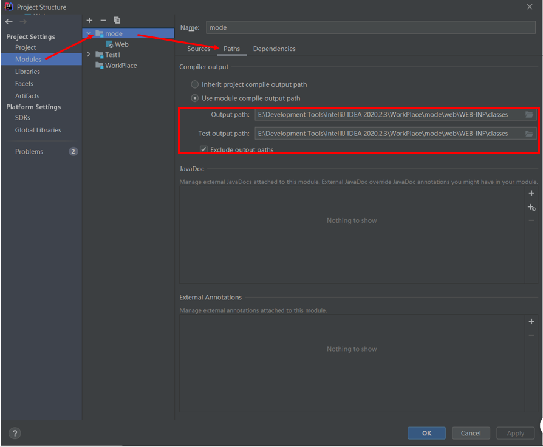The height and width of the screenshot is (447, 543).
Task: Click the Output path text field
Action: pos(389,115)
